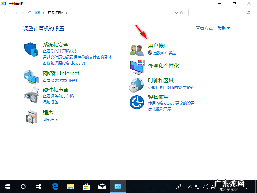Viewport: 257px width, 193px height.
Task: Click the 程序 disc icon
Action: [x=31, y=116]
